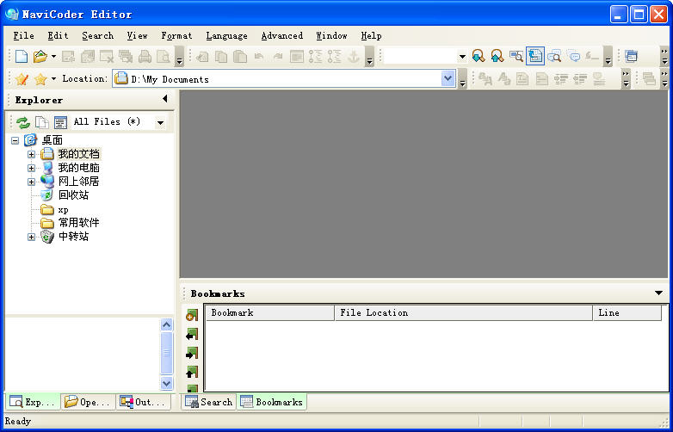
Task: Click the File Location column header
Action: [x=374, y=313]
